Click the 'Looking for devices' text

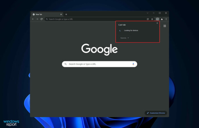pos(131,30)
